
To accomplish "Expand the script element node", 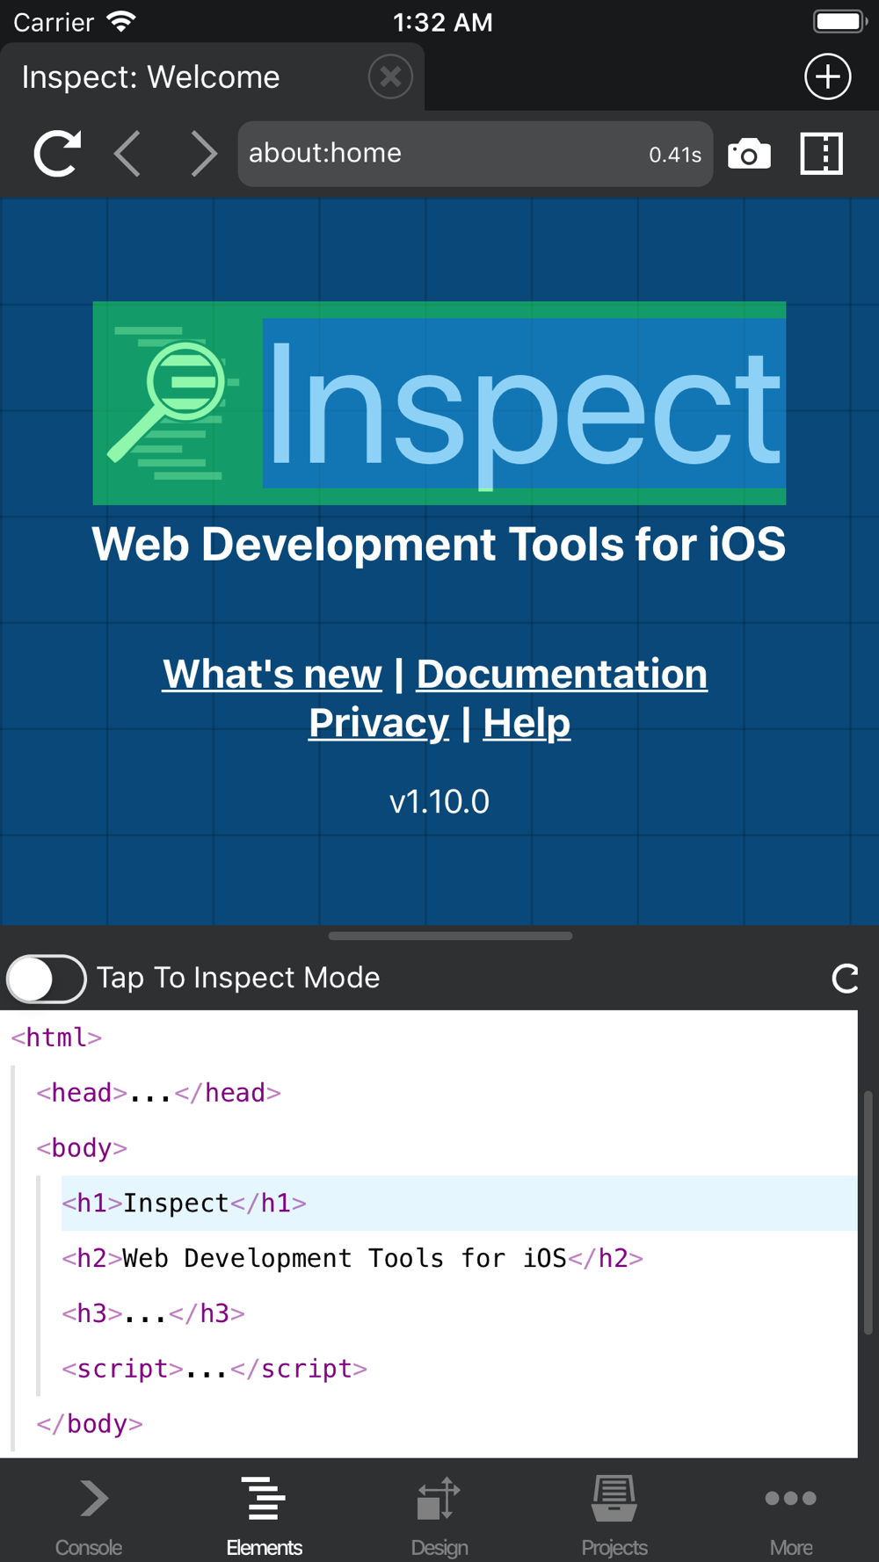I will (214, 1368).
